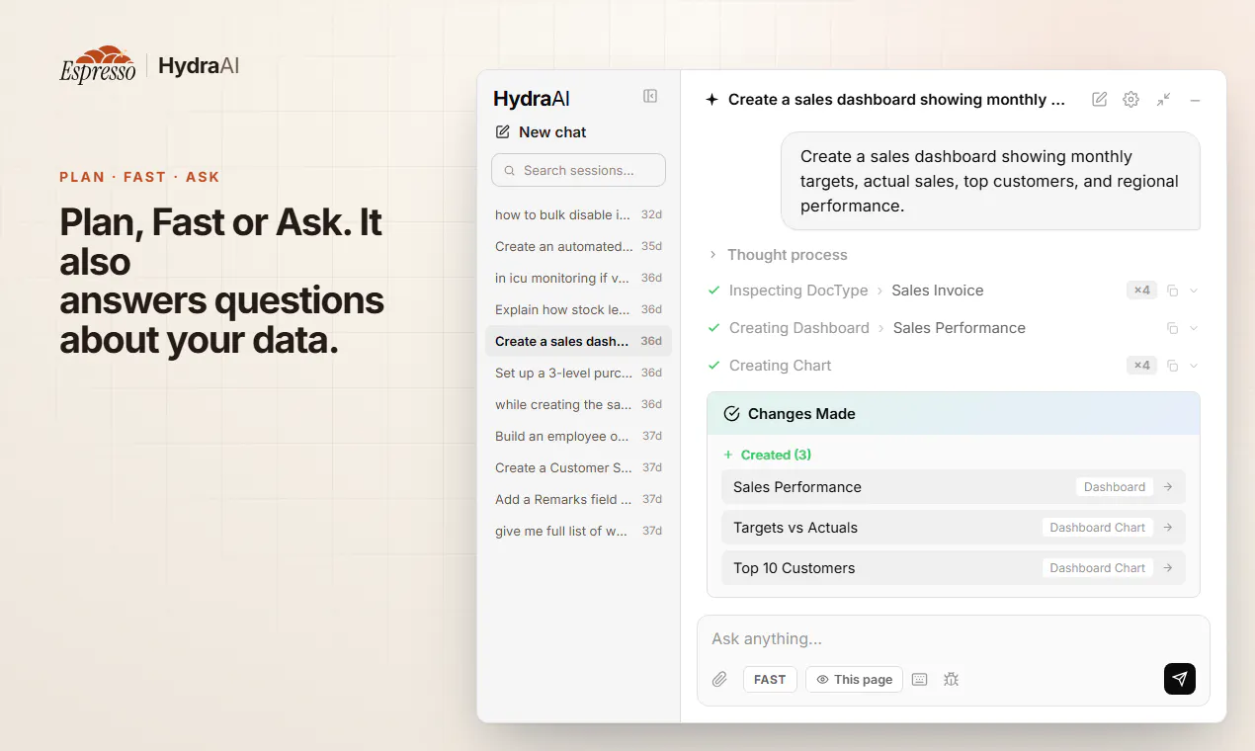The width and height of the screenshot is (1255, 751).
Task: Shrink the chat window with the collapse-arrows icon
Action: click(x=1164, y=99)
